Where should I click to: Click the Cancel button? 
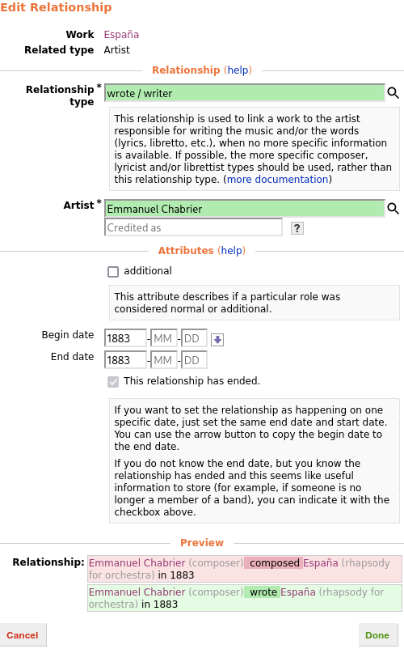point(23,635)
